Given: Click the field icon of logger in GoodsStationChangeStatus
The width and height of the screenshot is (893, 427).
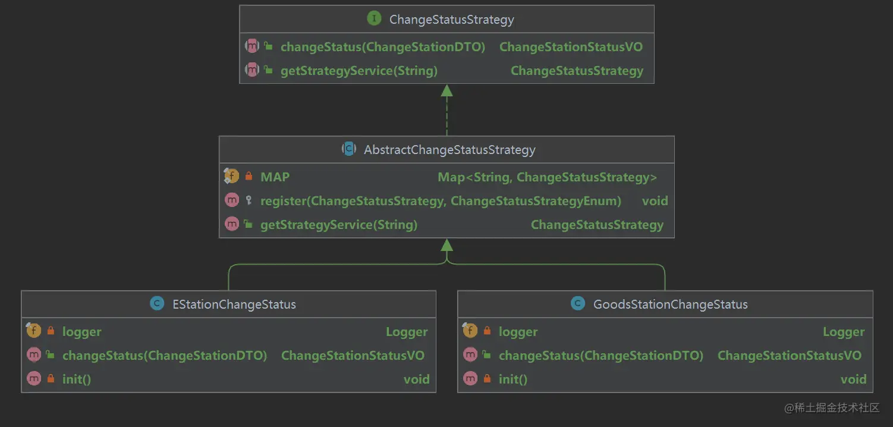Looking at the screenshot, I should tap(470, 331).
